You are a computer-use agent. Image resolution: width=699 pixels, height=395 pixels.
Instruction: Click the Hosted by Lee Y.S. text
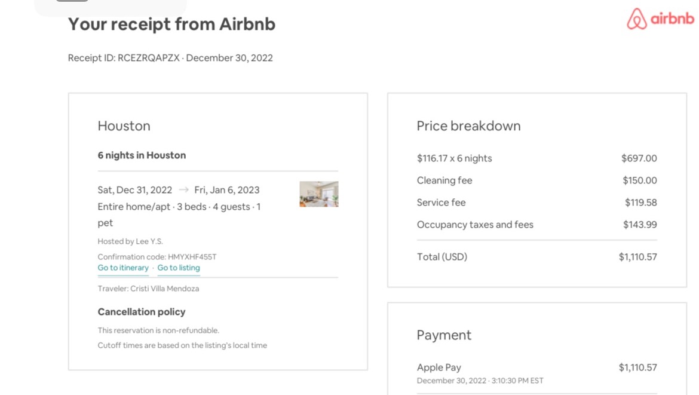[130, 241]
